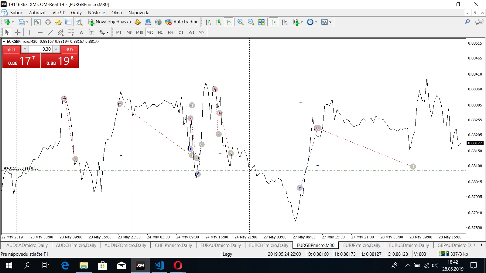Screen dimensions: 486x273
Task: Switch timeframe to MN
Action: coord(201,32)
